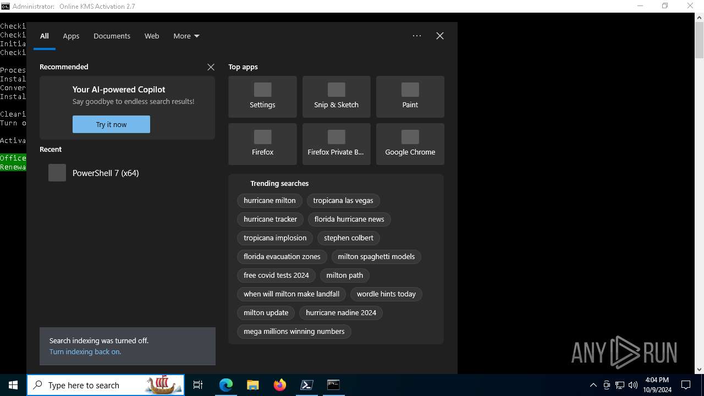704x396 pixels.
Task: Search trending 'milton spaghetti models'
Action: [x=376, y=257]
